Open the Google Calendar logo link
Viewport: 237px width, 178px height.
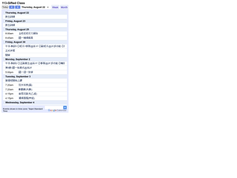[x=57, y=110]
